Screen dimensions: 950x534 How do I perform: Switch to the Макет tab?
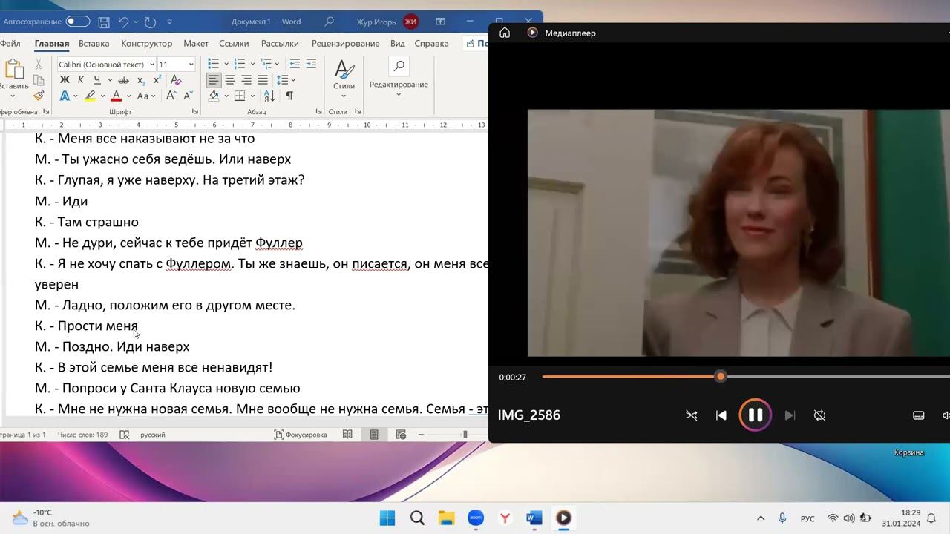[x=196, y=44]
